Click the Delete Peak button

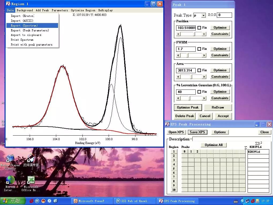coord(185,116)
